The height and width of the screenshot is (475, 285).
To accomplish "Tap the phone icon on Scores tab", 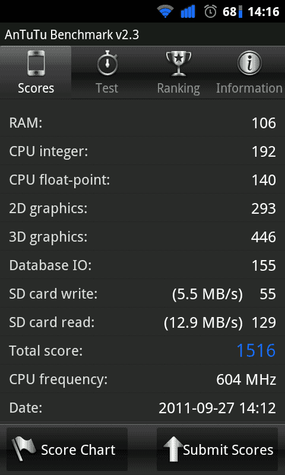I will pyautogui.click(x=36, y=64).
